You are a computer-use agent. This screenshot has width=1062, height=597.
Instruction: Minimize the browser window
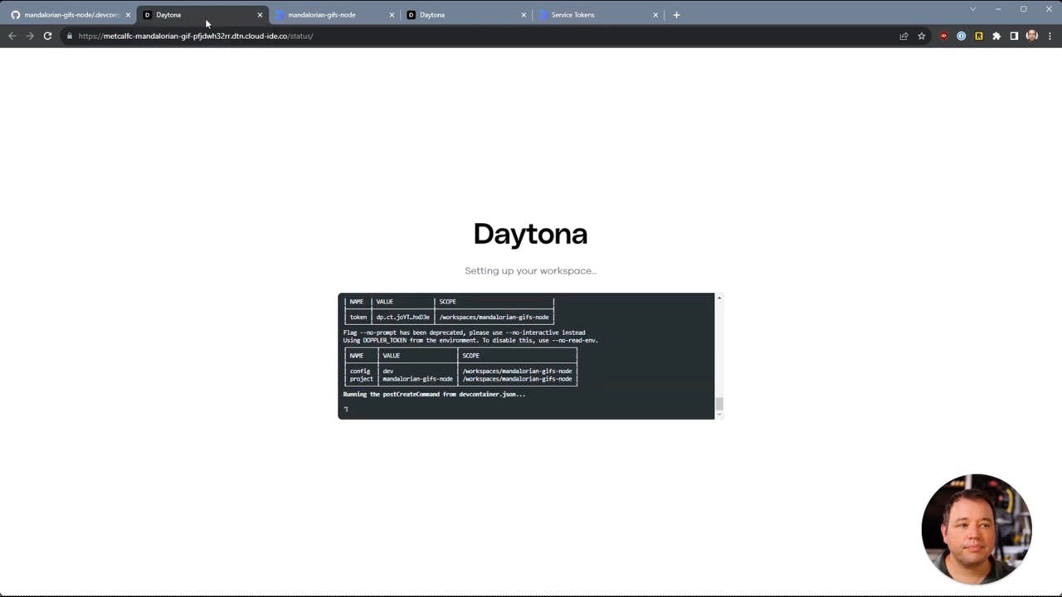coord(998,9)
